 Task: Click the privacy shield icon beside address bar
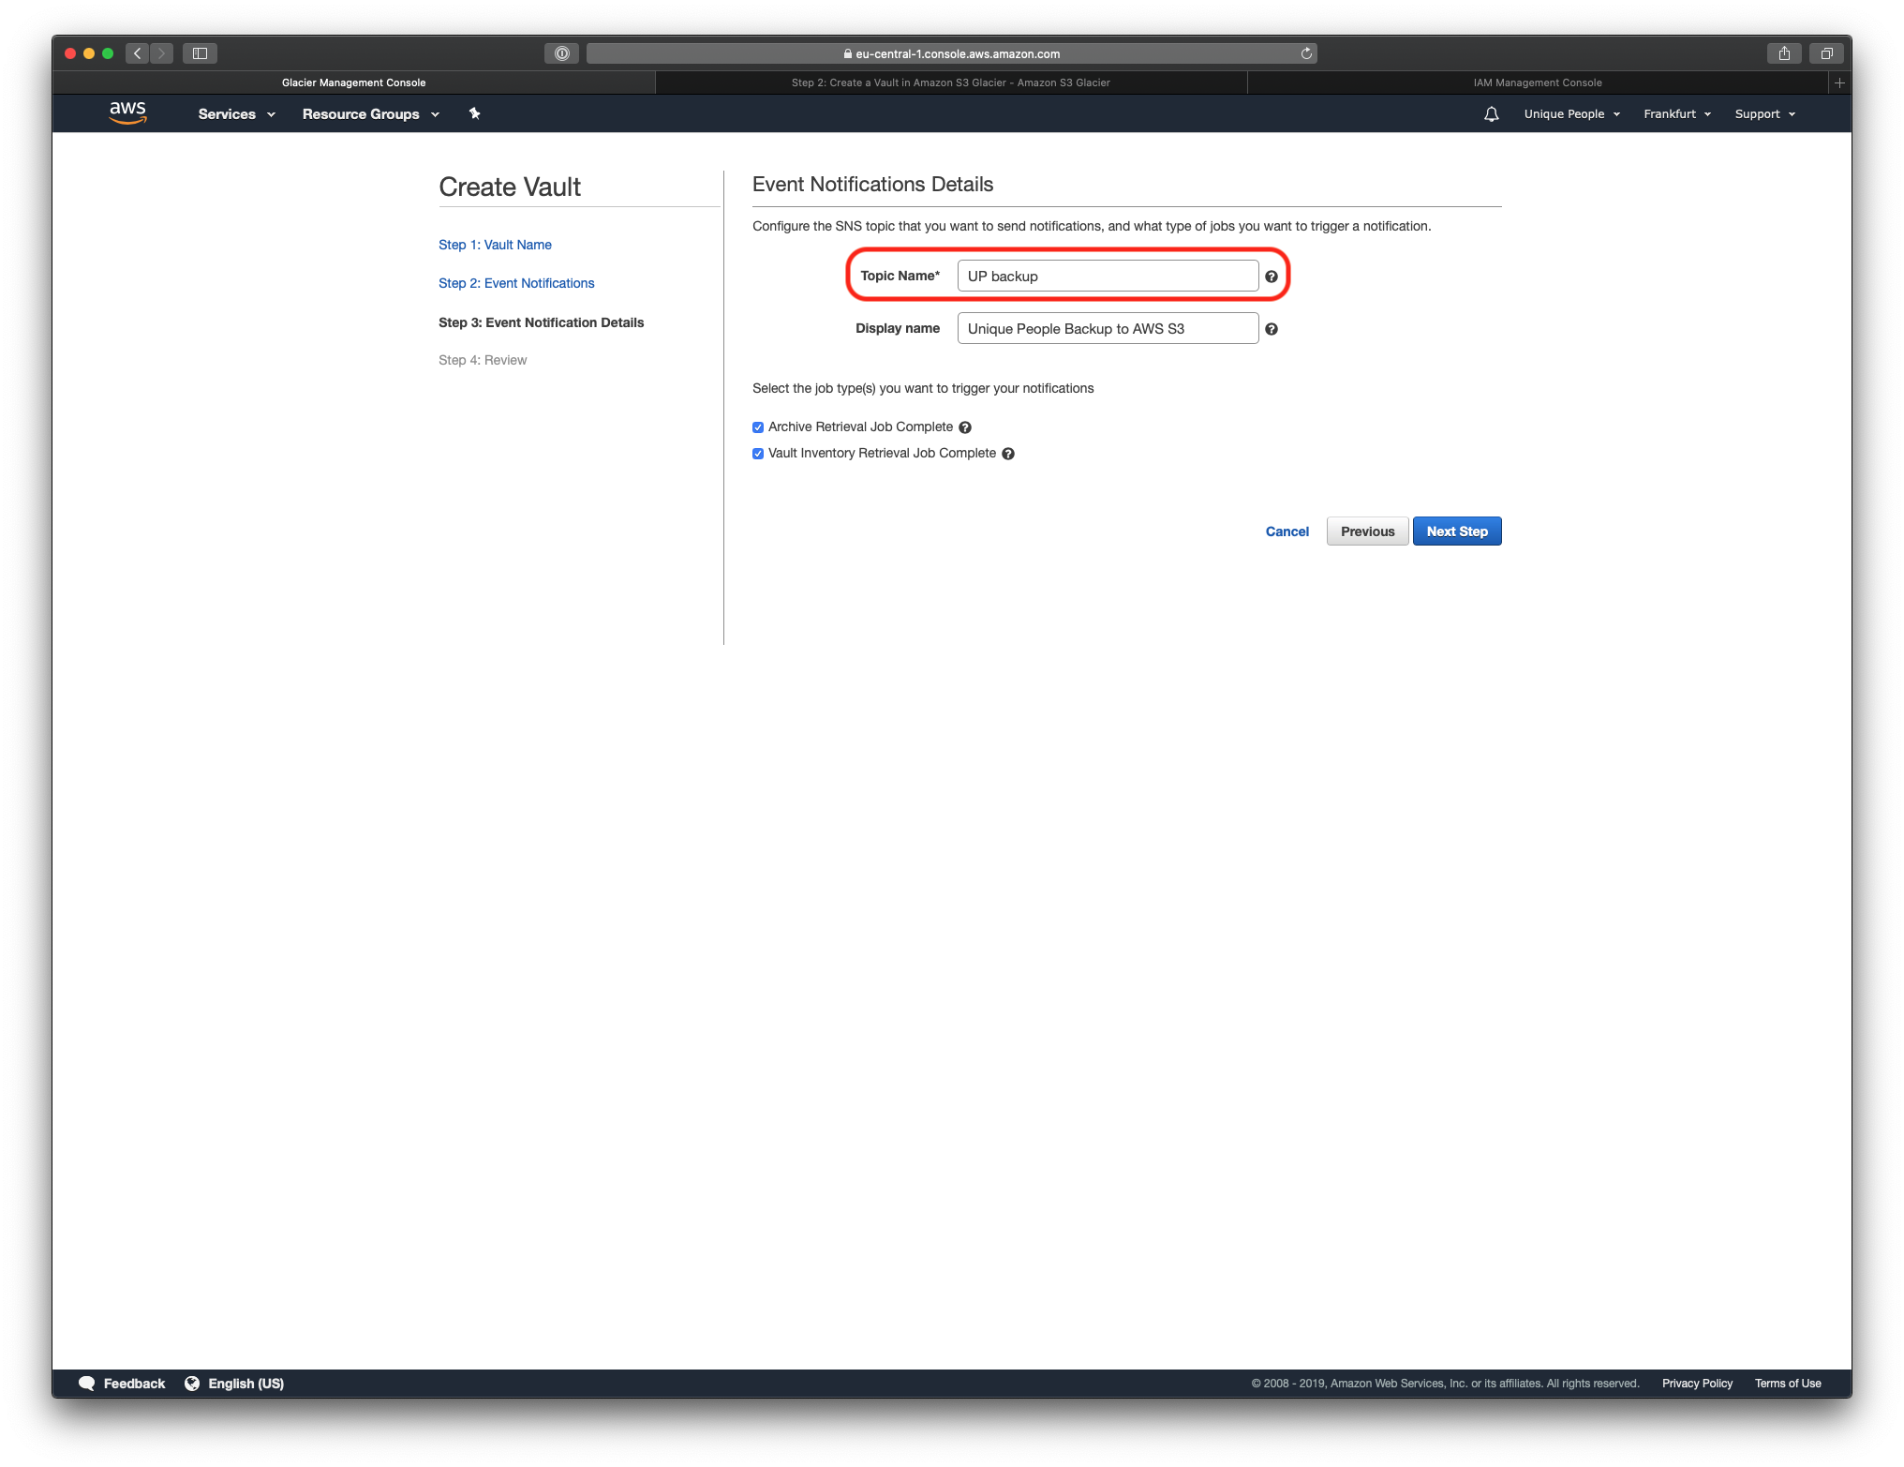[x=561, y=53]
